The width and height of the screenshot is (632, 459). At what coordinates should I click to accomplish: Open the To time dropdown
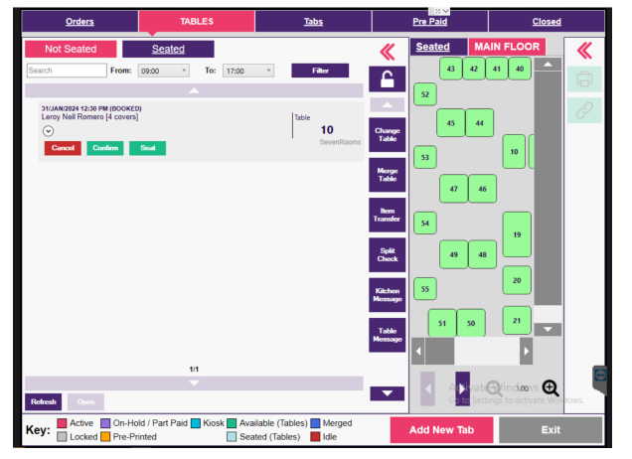click(x=248, y=71)
